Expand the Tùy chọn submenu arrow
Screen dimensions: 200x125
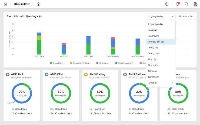point(172,83)
